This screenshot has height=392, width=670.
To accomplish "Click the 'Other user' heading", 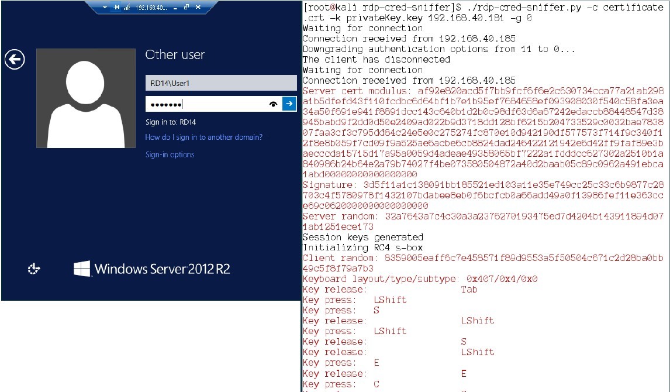I will (175, 55).
